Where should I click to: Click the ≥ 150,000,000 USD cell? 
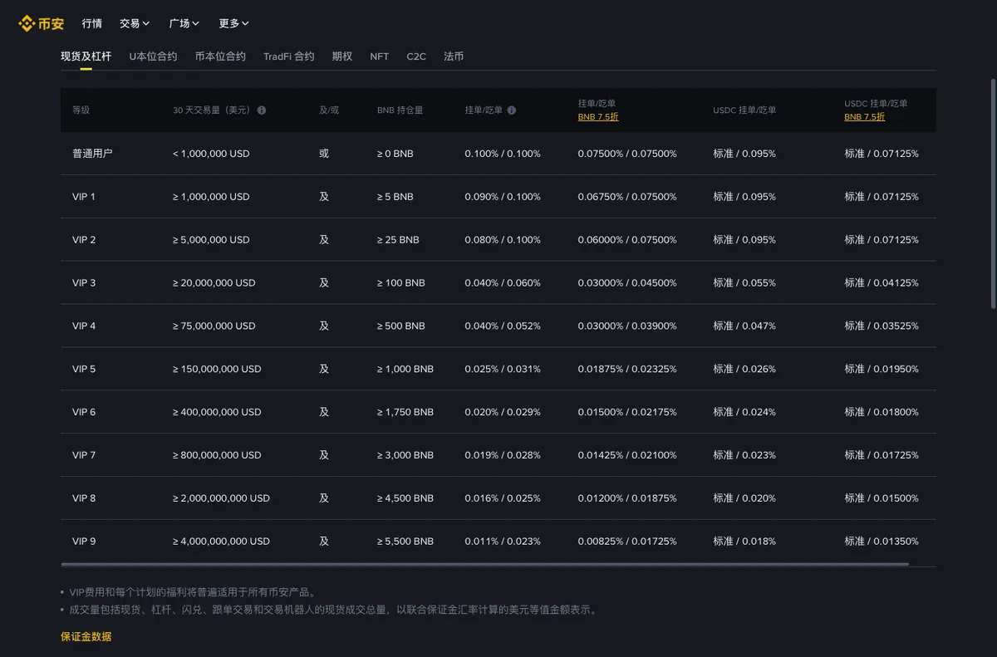click(x=217, y=370)
